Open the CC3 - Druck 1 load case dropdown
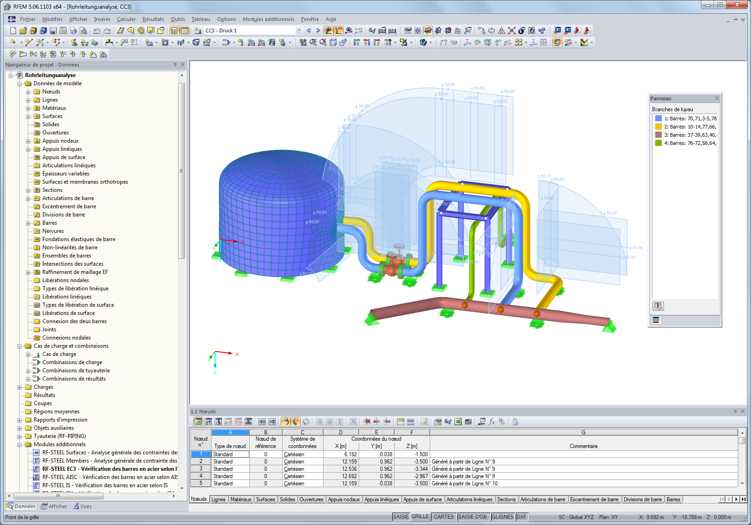The width and height of the screenshot is (751, 525). (299, 30)
